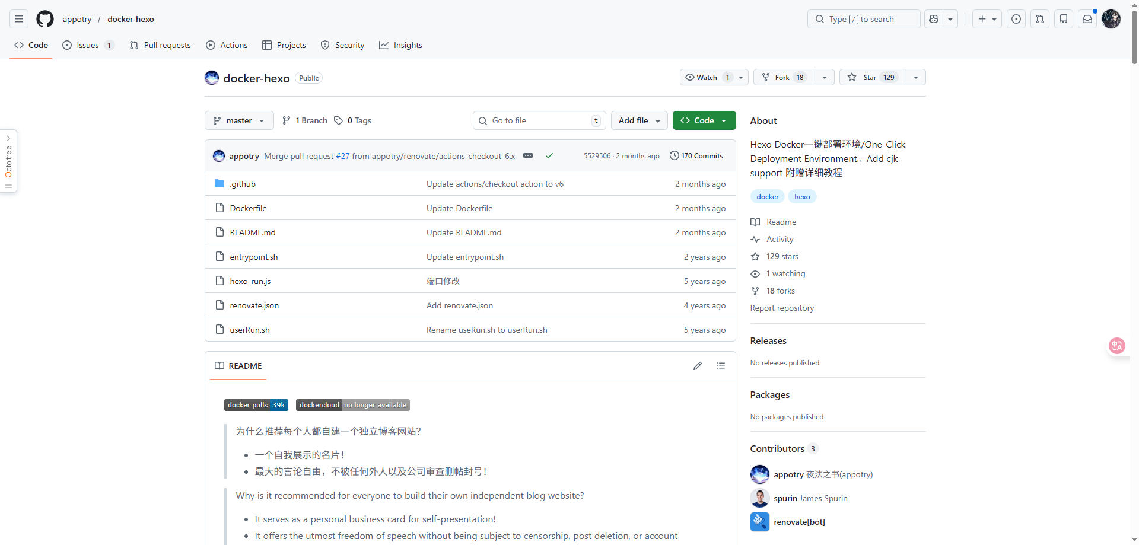Open the .github folder icon
This screenshot has width=1139, height=545.
click(219, 184)
